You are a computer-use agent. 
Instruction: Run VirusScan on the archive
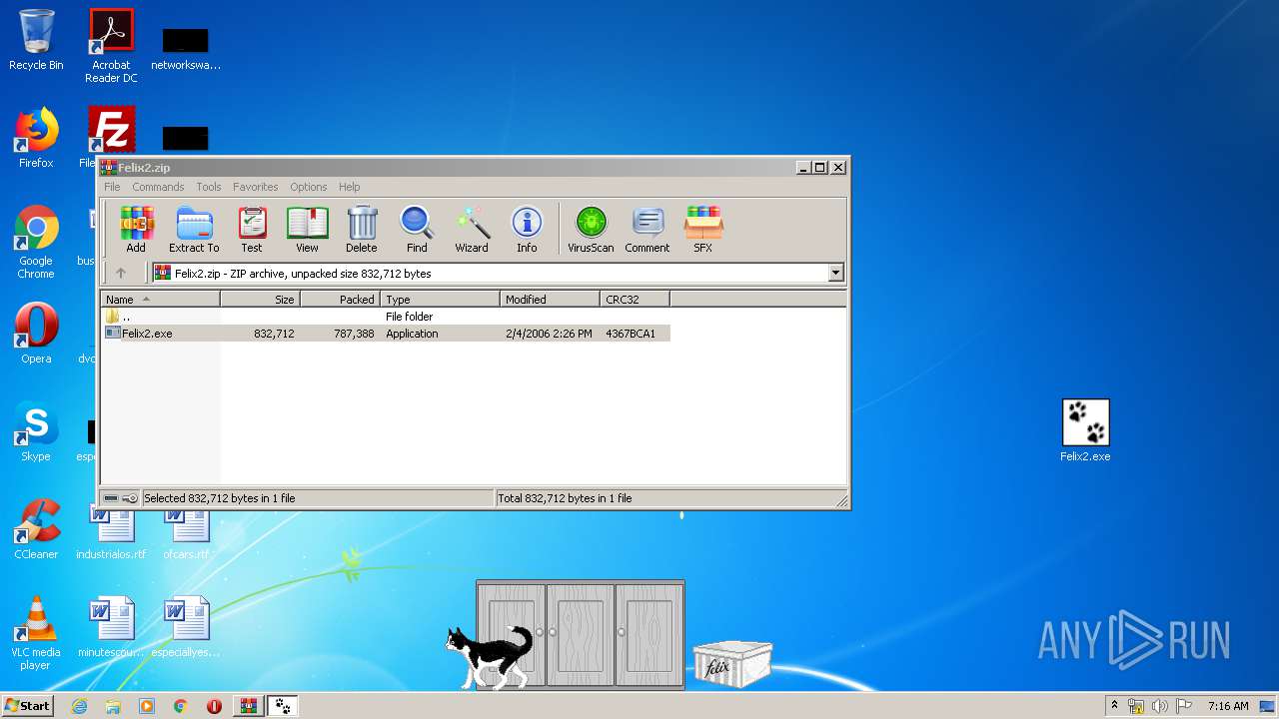pos(591,230)
